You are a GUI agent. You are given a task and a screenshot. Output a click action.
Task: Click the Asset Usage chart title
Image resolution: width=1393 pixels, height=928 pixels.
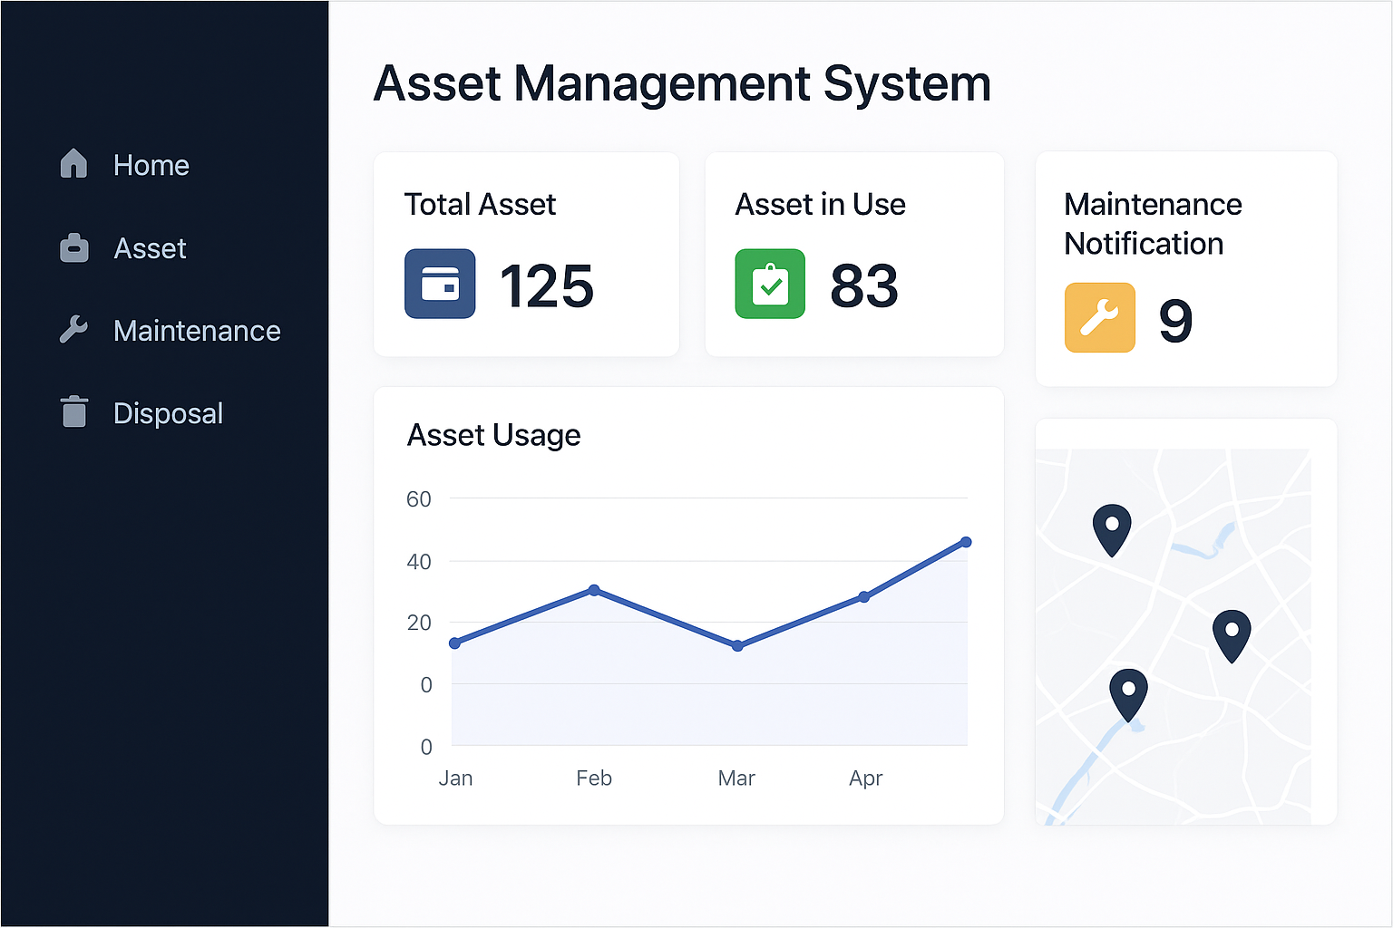point(493,435)
